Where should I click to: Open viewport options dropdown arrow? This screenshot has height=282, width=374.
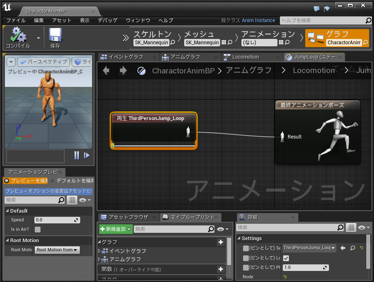click(11, 62)
